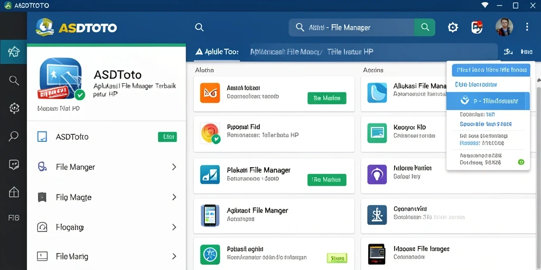Click the phone icon of Ajlukaat File Mamger
This screenshot has height=270, width=541.
(x=210, y=215)
